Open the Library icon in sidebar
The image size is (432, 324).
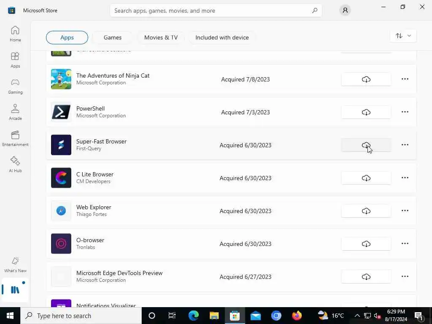click(15, 290)
